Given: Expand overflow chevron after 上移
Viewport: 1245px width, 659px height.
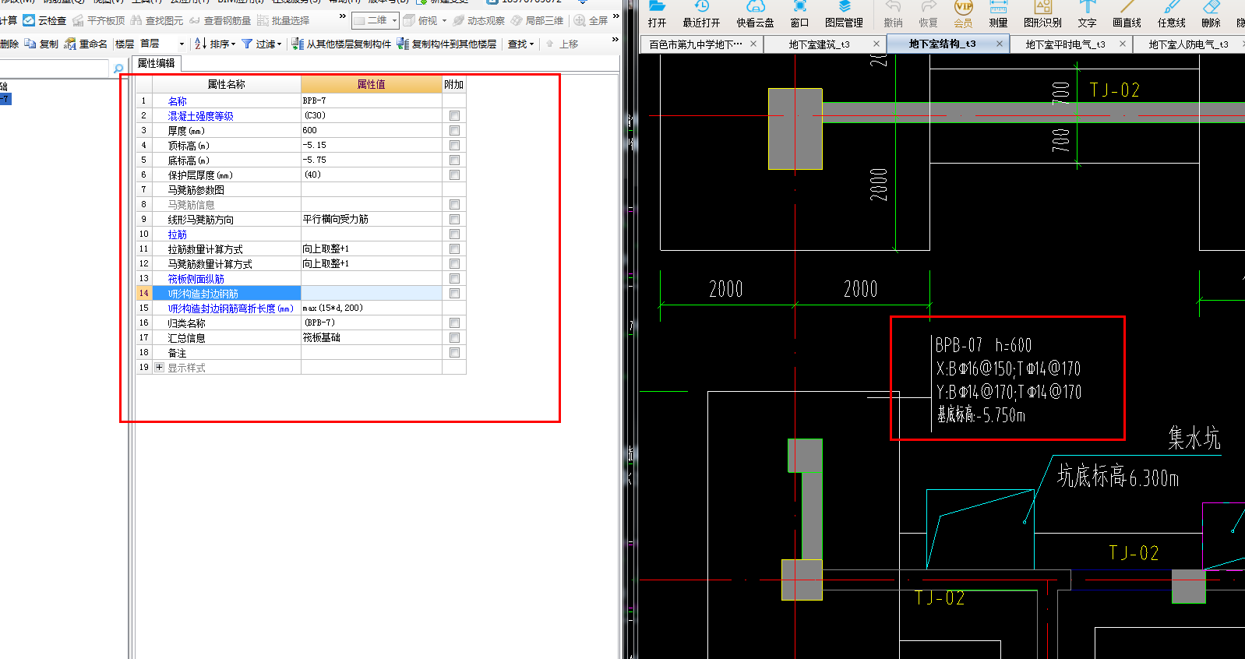Looking at the screenshot, I should pos(615,40).
